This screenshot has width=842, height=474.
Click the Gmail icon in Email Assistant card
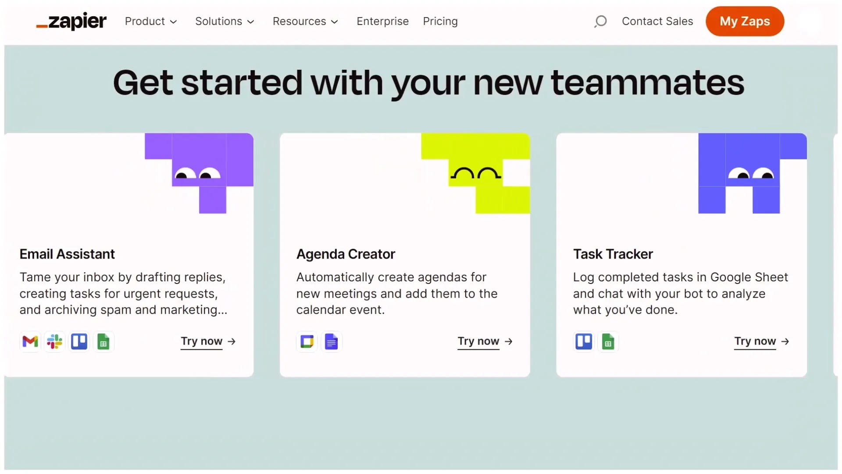(30, 341)
